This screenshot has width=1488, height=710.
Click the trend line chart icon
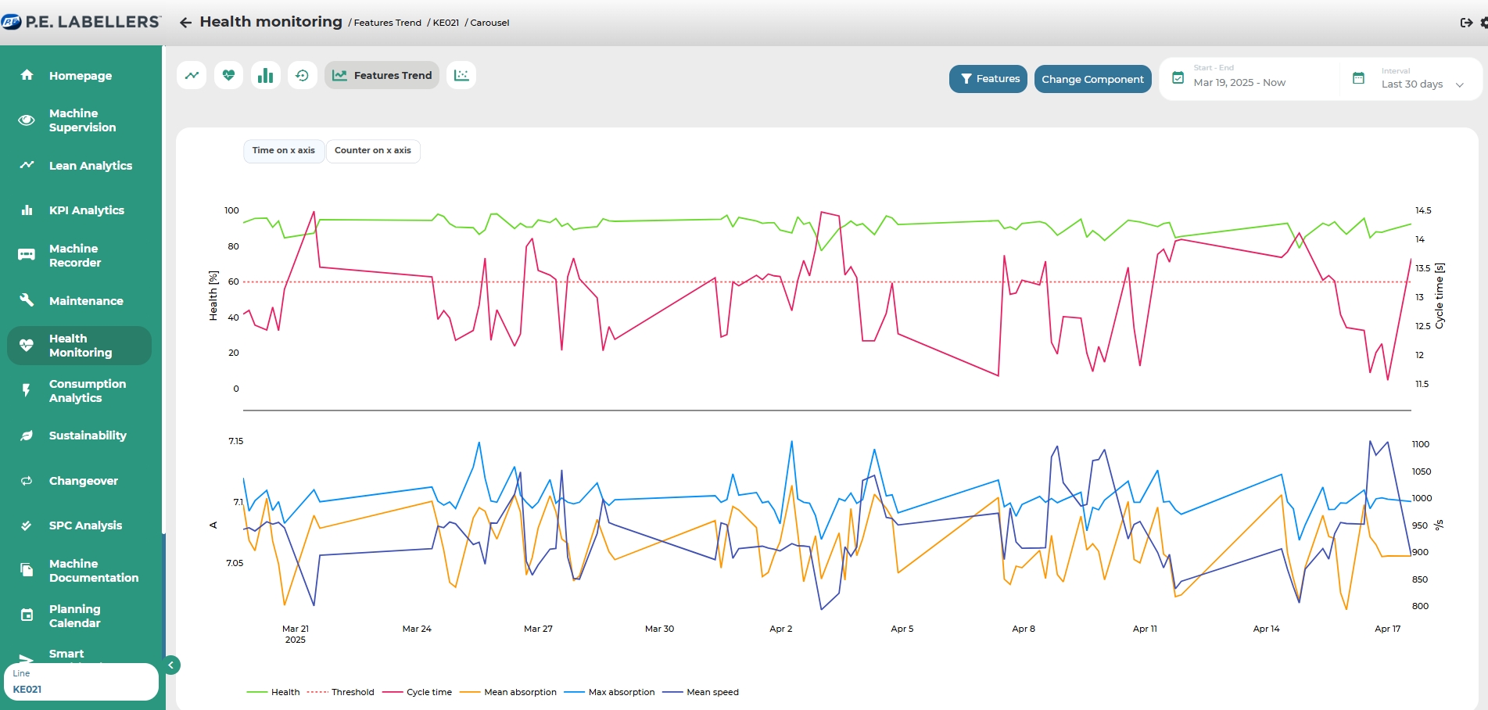[192, 76]
